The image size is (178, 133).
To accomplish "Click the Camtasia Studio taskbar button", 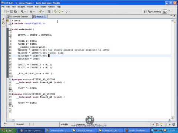I will tap(58, 130).
